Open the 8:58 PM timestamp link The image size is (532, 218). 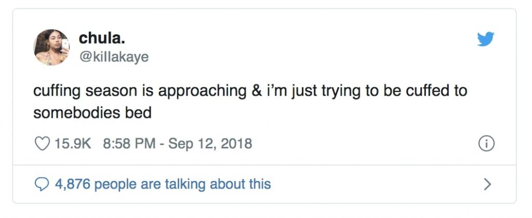[128, 143]
